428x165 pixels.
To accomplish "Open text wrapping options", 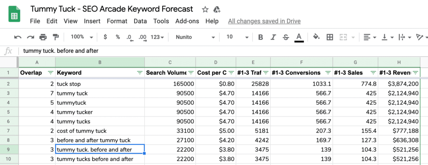I will pyautogui.click(x=405, y=37).
